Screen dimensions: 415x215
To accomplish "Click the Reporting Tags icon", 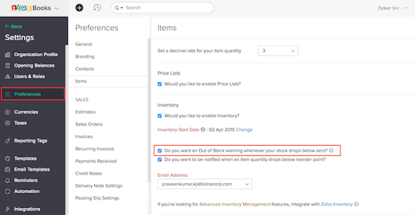I will coord(8,140).
